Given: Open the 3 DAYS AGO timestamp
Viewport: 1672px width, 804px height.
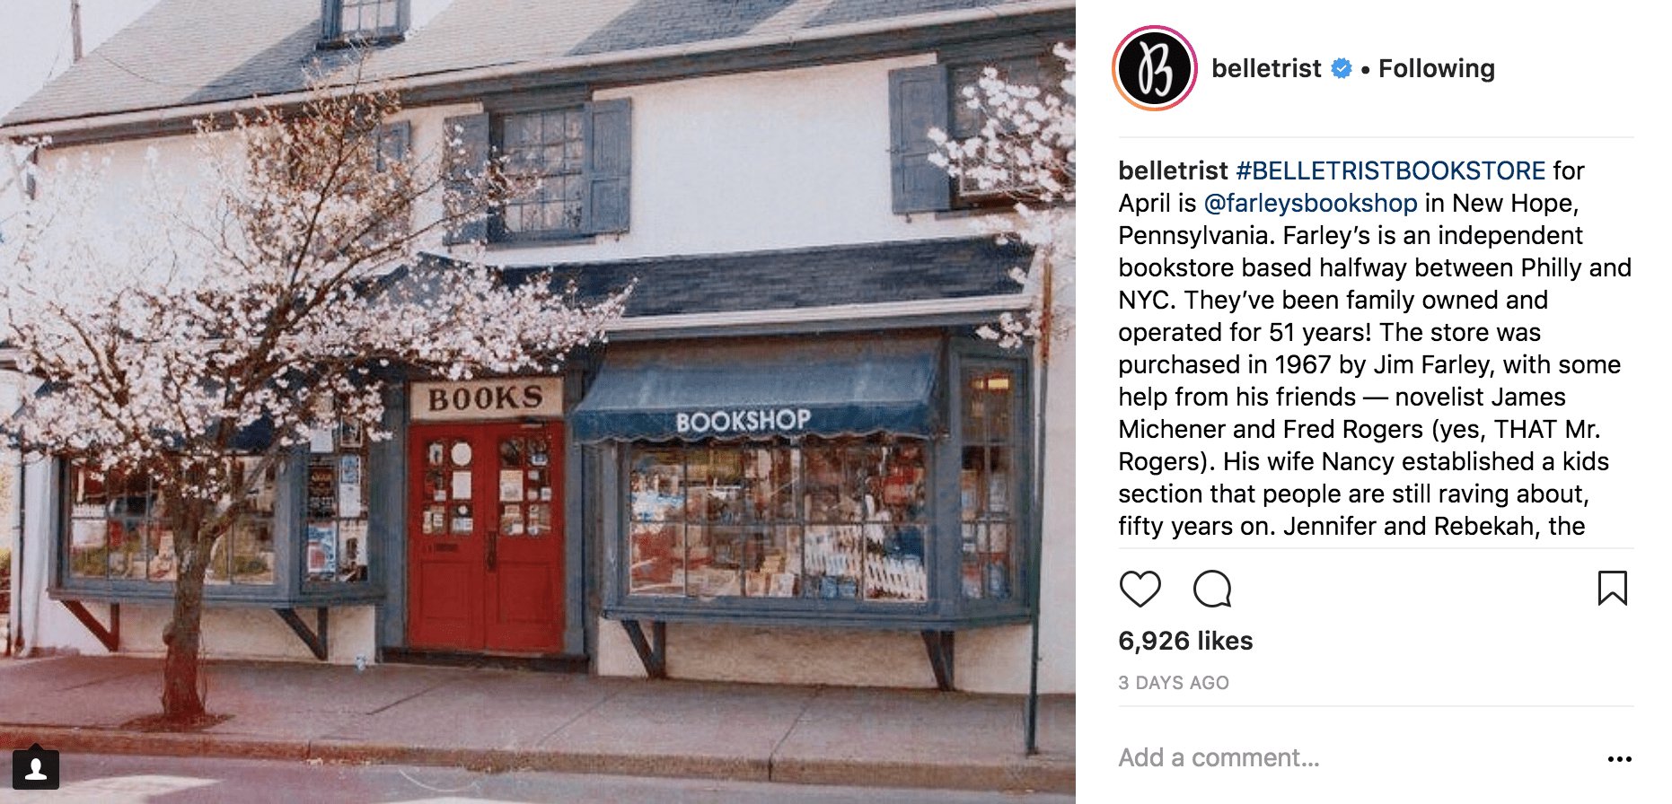Looking at the screenshot, I should [x=1174, y=683].
